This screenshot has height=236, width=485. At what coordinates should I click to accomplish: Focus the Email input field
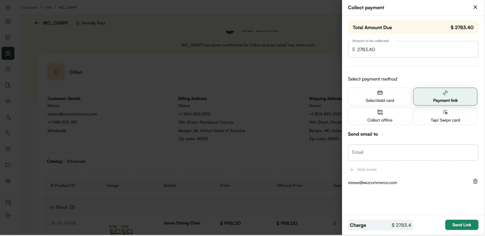pos(413,152)
